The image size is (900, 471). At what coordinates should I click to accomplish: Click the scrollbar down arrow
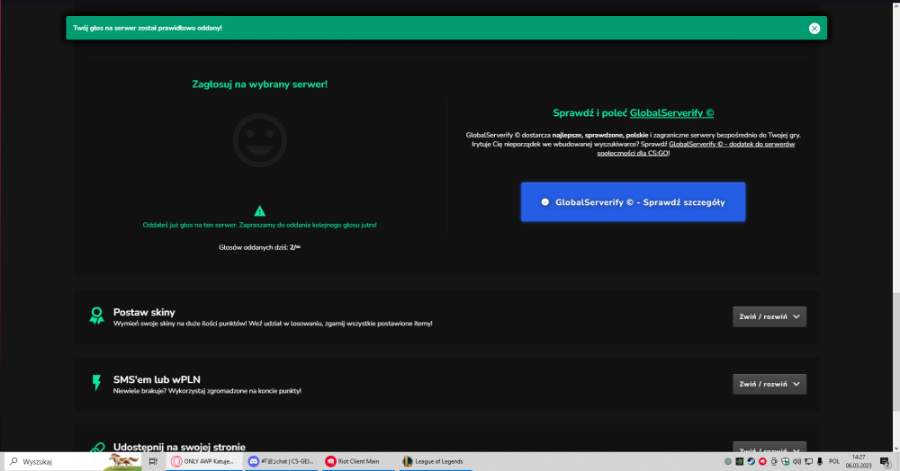coord(896,449)
